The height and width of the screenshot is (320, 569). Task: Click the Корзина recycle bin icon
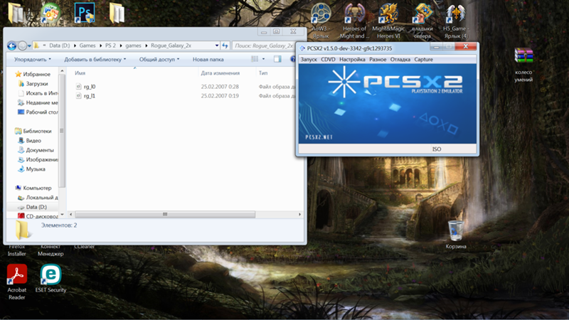tap(456, 230)
